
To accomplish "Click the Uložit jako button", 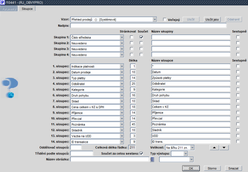I will click(212, 19).
